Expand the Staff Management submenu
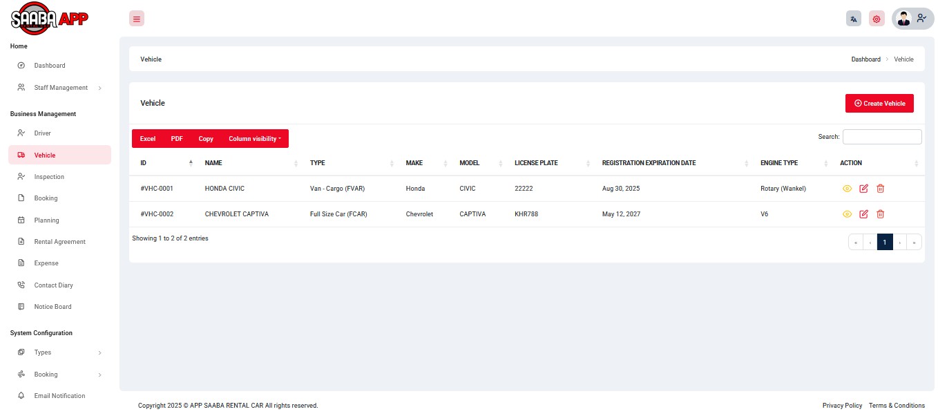The image size is (938, 416). coord(61,88)
